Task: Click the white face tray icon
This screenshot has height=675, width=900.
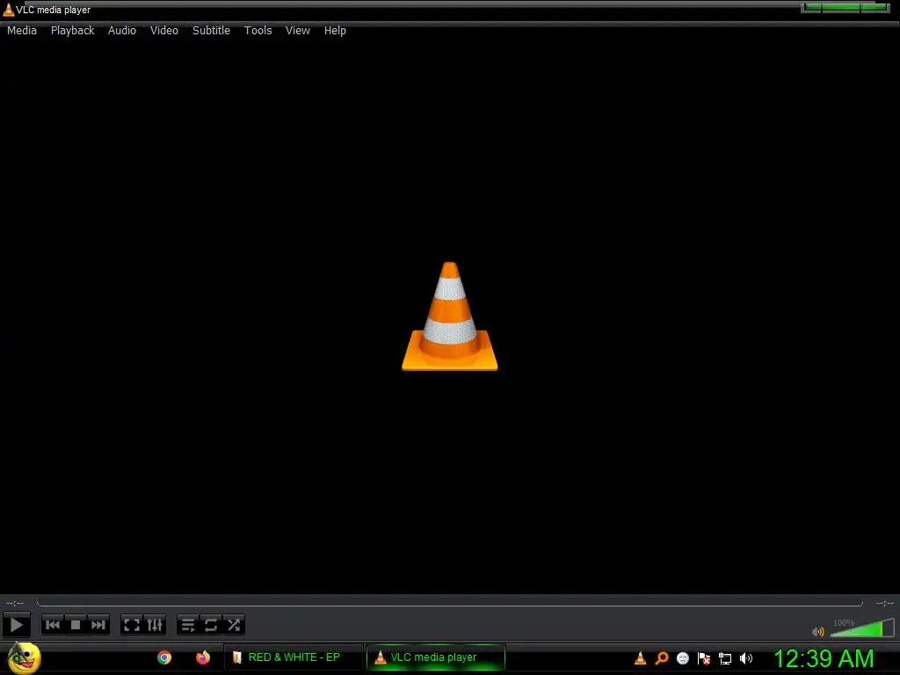Action: coord(682,658)
